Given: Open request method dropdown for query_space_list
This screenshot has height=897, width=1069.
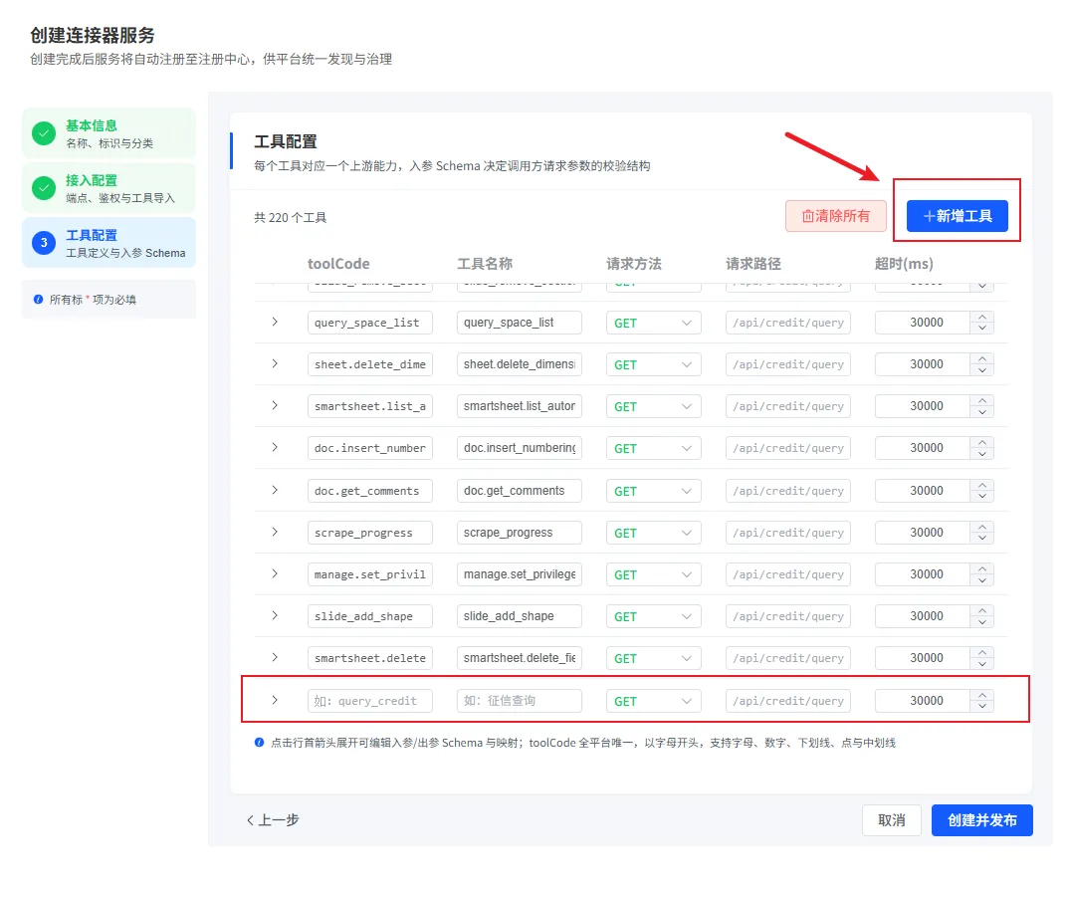Looking at the screenshot, I should [x=653, y=323].
